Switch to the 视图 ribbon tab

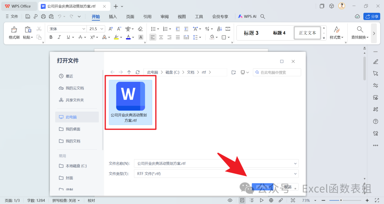tap(182, 16)
